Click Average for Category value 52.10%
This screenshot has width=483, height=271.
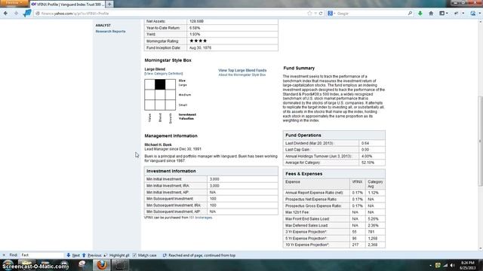pos(368,163)
